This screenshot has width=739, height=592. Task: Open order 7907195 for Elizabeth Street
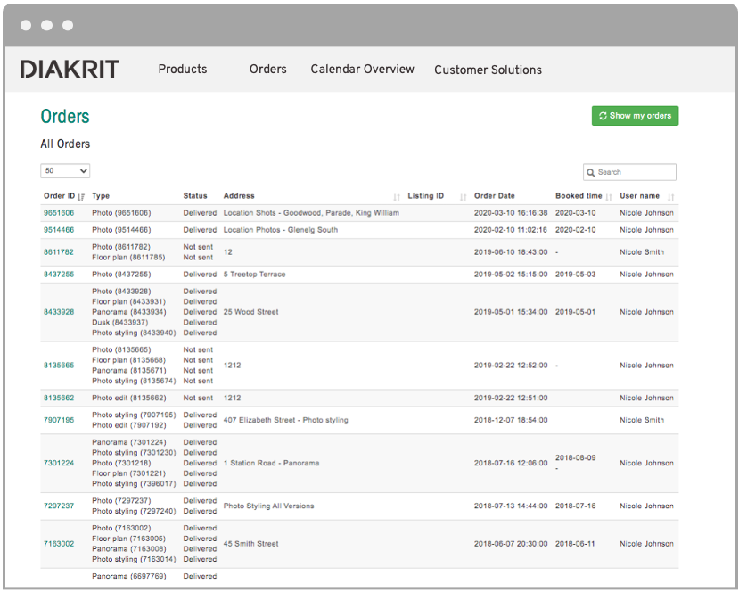tap(59, 420)
